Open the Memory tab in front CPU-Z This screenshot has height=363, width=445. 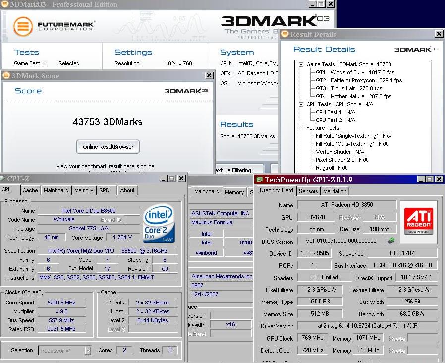point(84,190)
